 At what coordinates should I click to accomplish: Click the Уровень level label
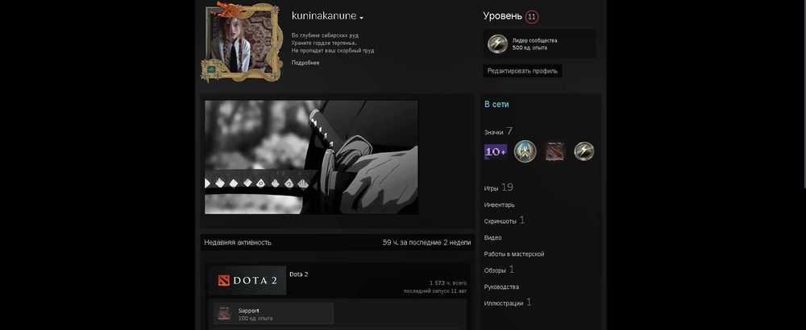(502, 16)
